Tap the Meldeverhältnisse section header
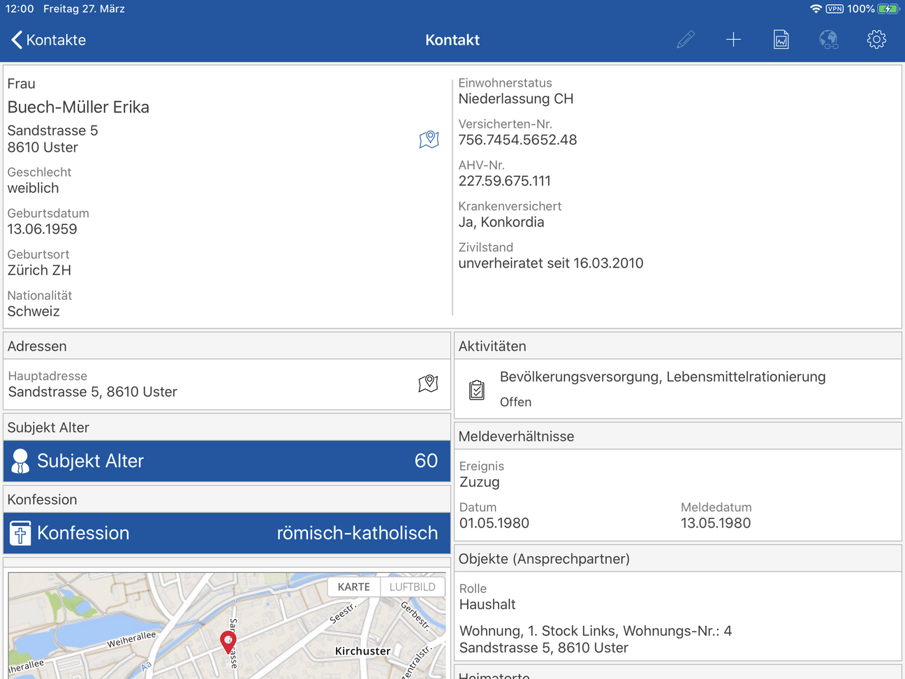The width and height of the screenshot is (905, 679). tap(677, 437)
